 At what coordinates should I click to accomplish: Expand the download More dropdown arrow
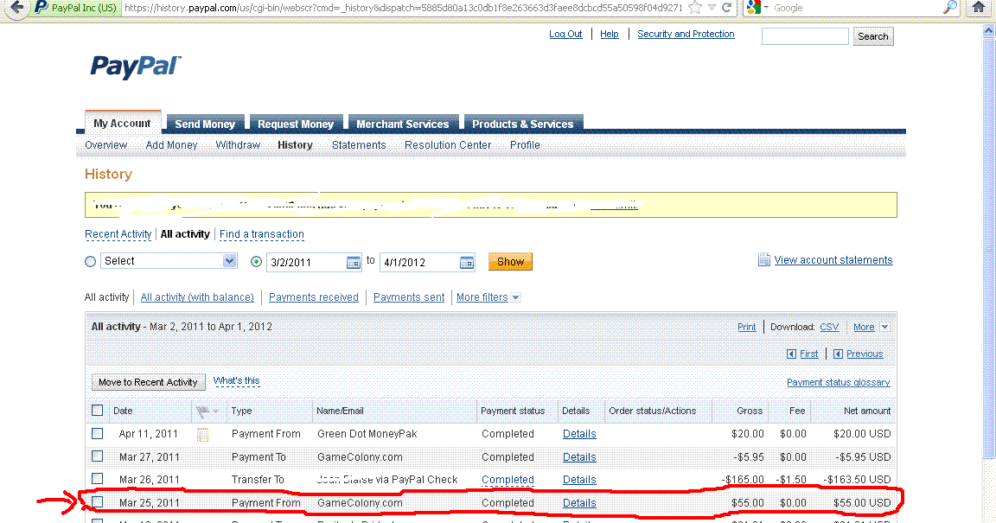pos(884,327)
